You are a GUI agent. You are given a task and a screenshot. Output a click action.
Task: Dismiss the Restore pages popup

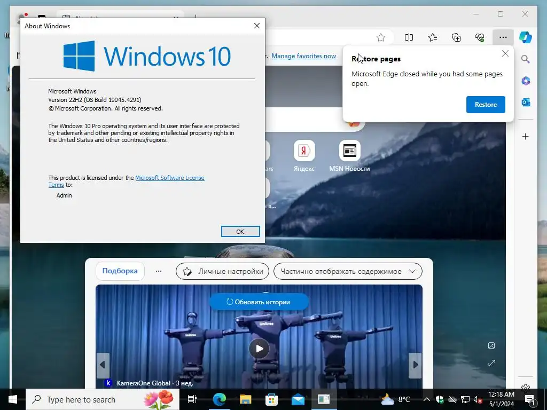coord(505,53)
